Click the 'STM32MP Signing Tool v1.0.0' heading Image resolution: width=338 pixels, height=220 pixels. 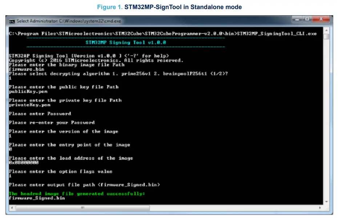pyautogui.click(x=126, y=42)
